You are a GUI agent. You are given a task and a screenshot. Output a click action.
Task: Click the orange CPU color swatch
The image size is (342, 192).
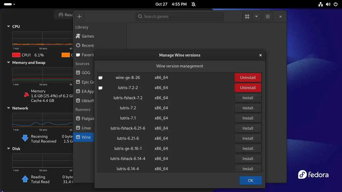[66, 55]
